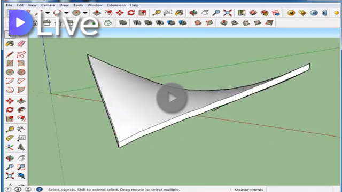This screenshot has height=192, width=342.
Task: Select the Tape Measure tool in left toolbar
Action: click(10, 129)
